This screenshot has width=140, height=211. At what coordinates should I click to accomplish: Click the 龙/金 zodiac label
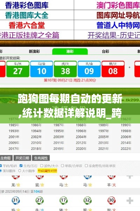tap(16, 185)
